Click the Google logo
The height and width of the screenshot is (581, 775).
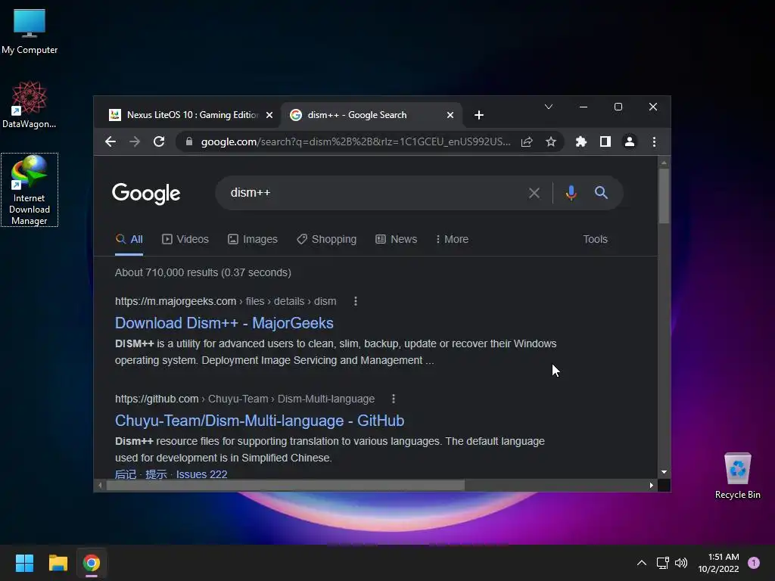(146, 194)
